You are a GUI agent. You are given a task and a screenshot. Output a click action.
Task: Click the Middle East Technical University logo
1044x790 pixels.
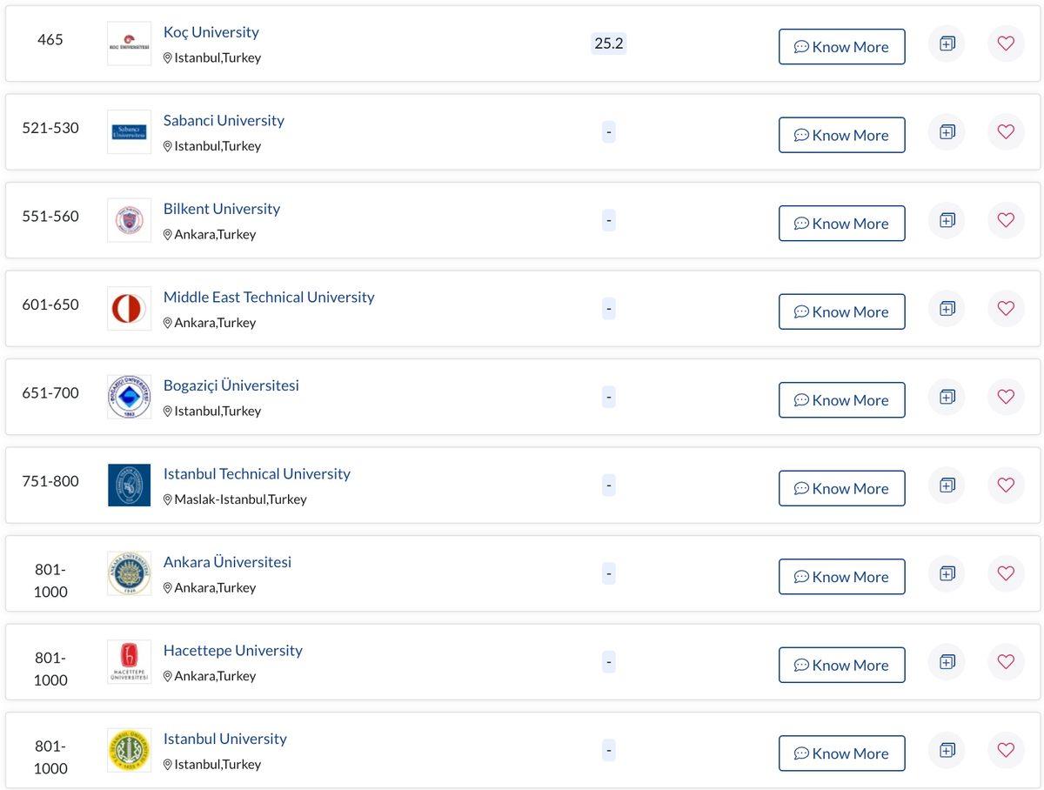(x=129, y=309)
